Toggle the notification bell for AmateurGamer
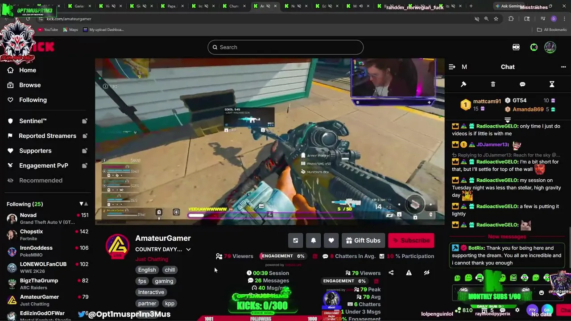Image resolution: width=571 pixels, height=321 pixels. point(313,240)
